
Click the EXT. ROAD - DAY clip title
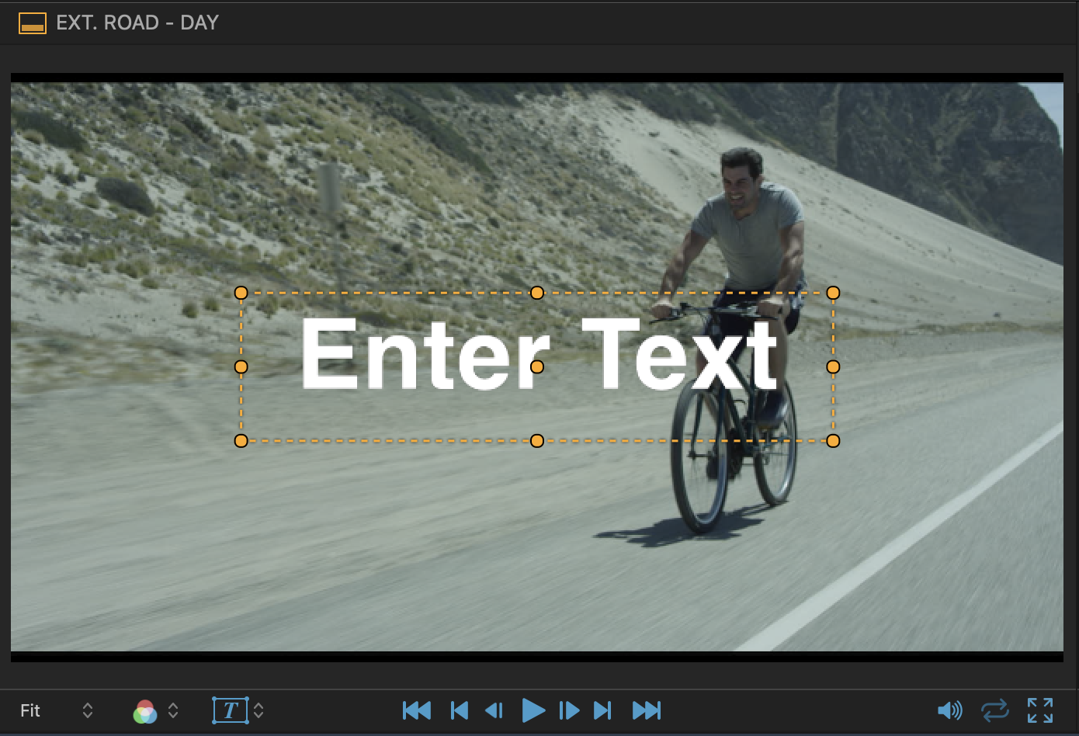[137, 23]
